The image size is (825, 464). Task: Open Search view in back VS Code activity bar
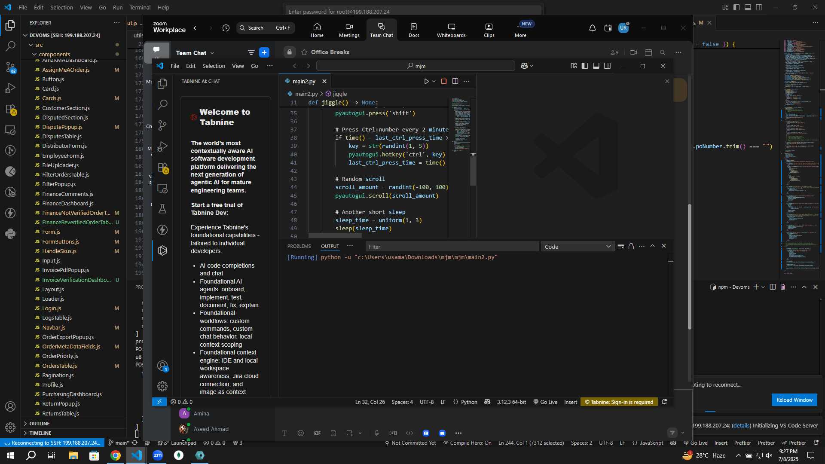[x=10, y=46]
